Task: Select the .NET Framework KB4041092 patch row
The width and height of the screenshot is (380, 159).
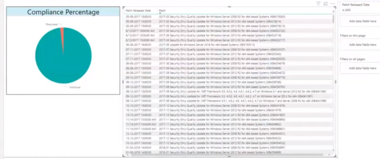Action: (x=229, y=91)
